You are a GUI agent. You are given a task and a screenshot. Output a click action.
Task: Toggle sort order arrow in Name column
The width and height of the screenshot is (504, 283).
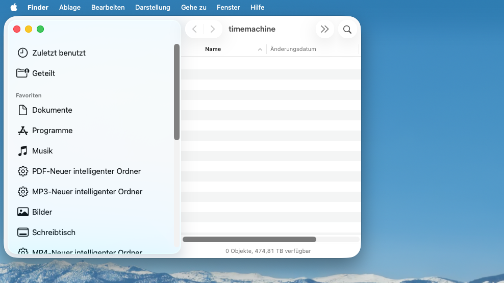(x=260, y=49)
